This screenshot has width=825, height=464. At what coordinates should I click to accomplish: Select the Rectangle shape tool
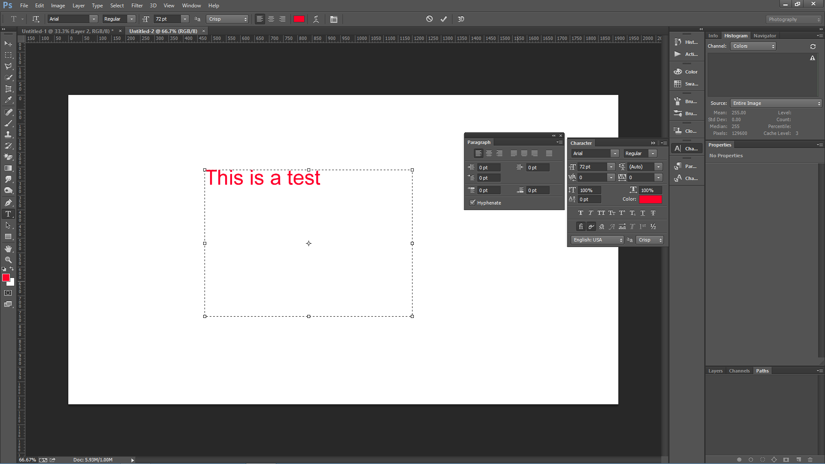tap(8, 236)
